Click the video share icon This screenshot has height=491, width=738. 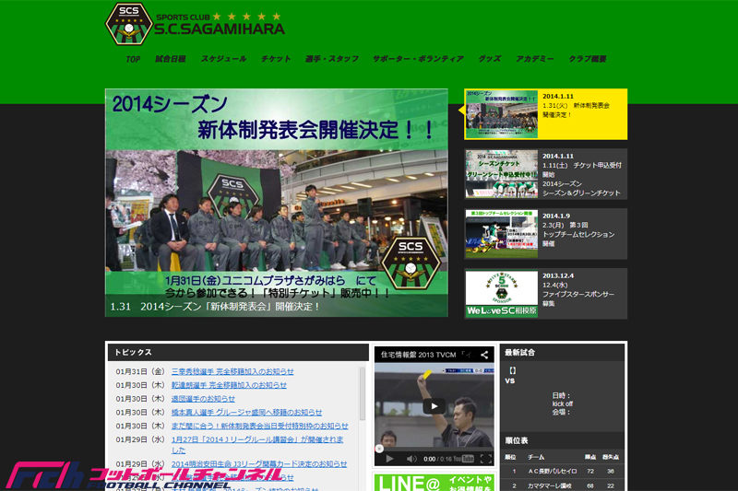(483, 355)
